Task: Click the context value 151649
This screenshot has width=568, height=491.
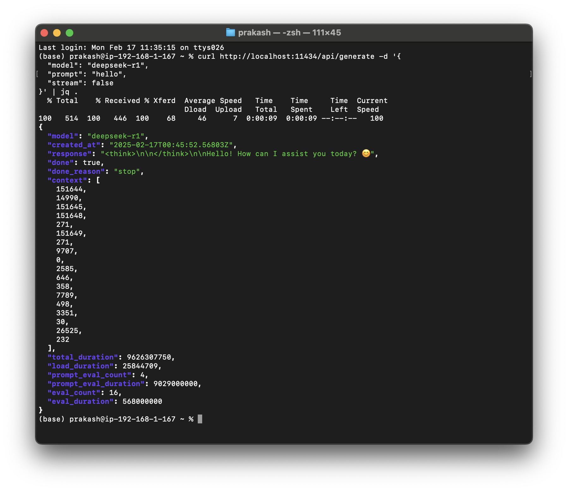Action: coord(69,233)
